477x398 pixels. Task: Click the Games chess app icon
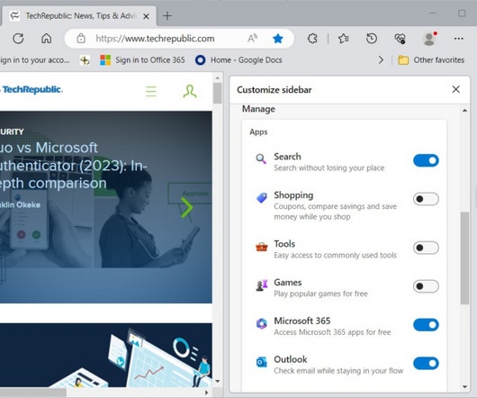261,285
